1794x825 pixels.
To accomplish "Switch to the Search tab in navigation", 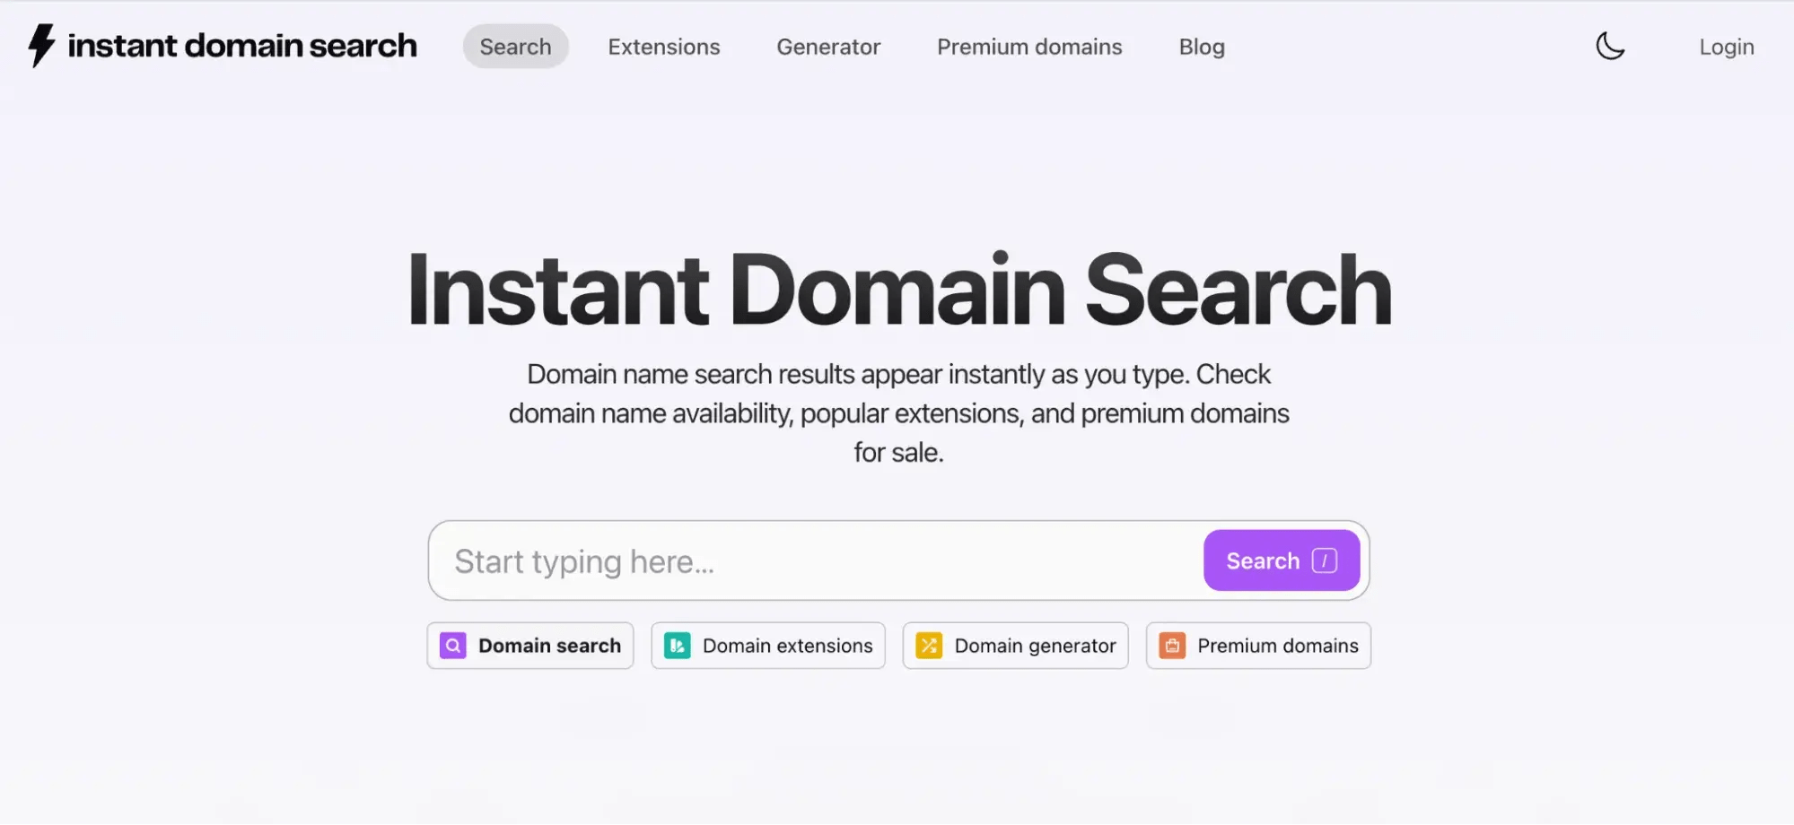I will (515, 46).
